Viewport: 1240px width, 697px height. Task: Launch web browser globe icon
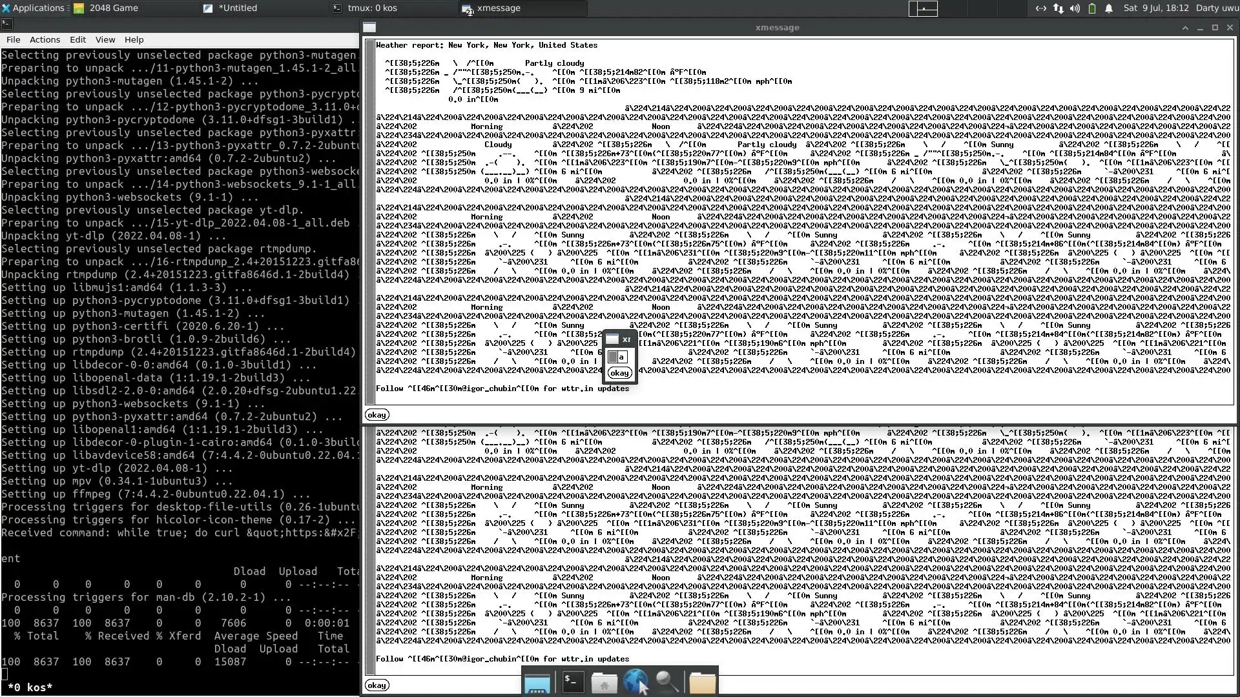[x=635, y=682]
